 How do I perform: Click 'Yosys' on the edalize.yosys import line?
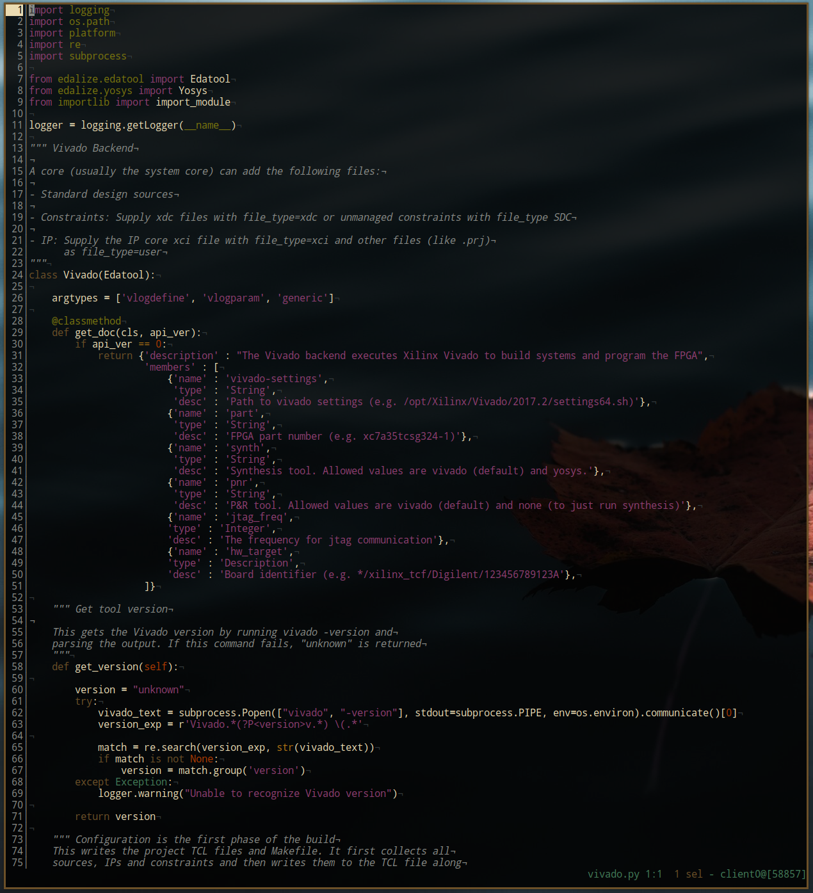point(193,90)
